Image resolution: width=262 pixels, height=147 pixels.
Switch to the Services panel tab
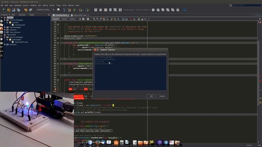(x=22, y=15)
